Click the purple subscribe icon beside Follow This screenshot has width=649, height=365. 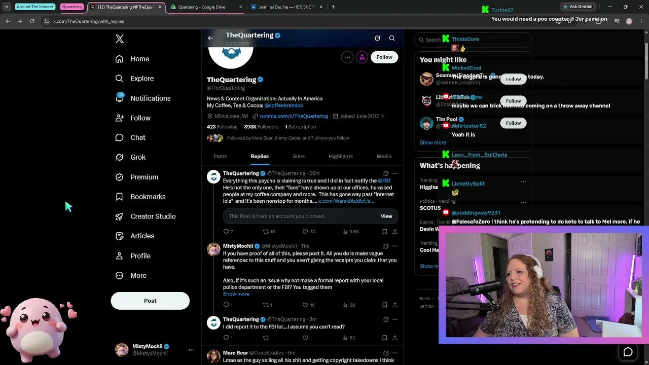[362, 57]
